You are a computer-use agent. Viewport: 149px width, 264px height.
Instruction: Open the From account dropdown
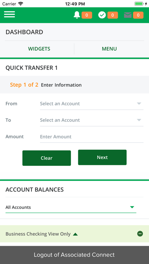(92, 104)
